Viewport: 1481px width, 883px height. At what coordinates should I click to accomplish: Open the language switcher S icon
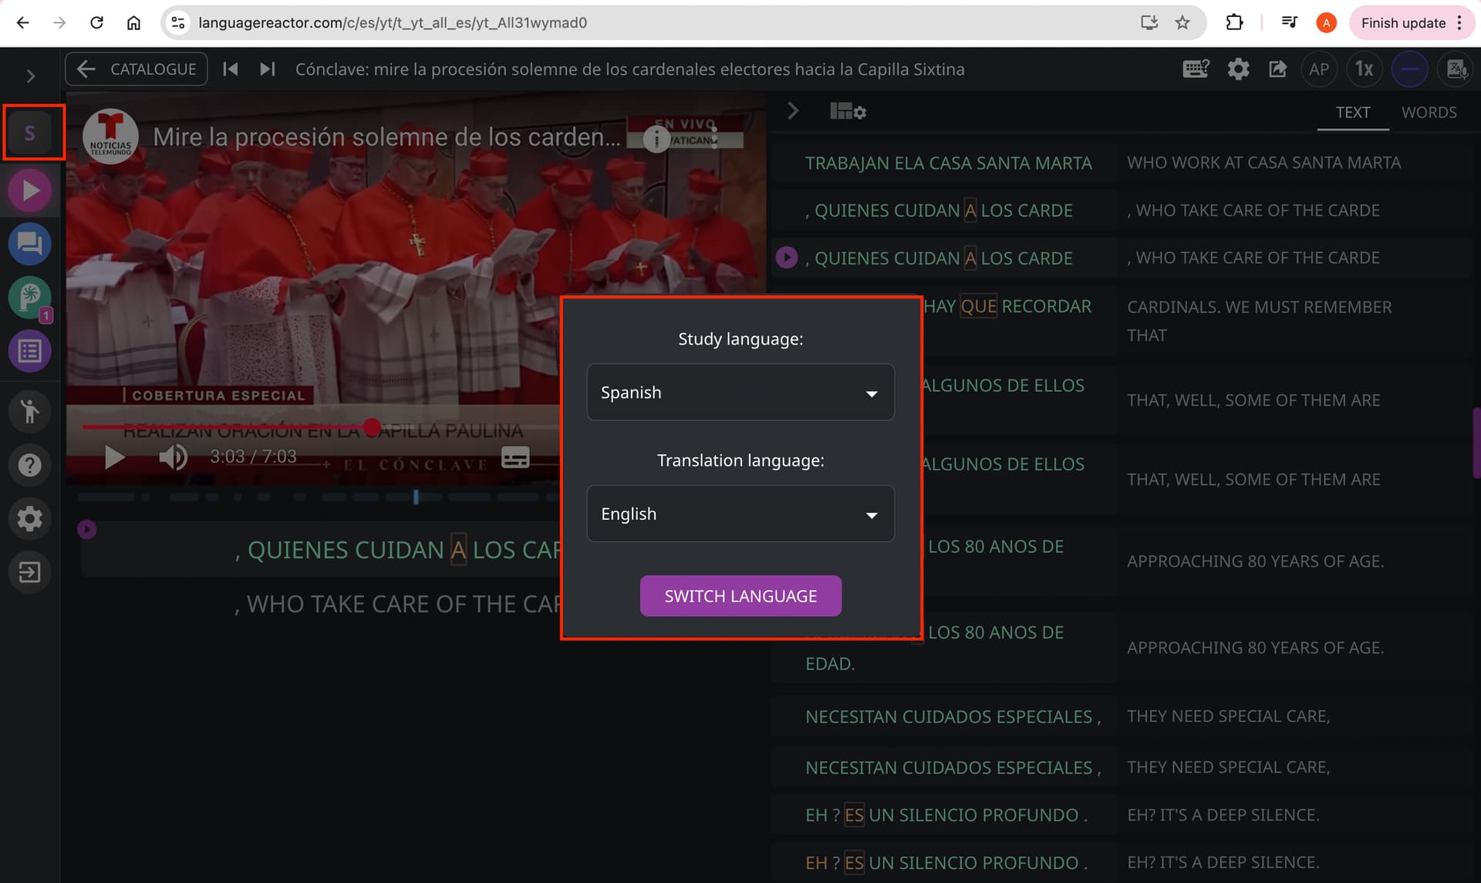click(30, 133)
